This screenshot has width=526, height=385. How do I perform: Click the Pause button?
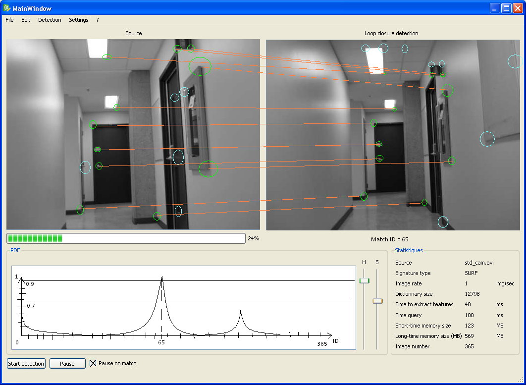[67, 364]
